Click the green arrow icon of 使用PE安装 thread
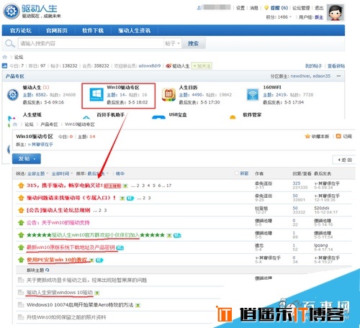Screen dimensions: 360x328 pyautogui.click(x=21, y=260)
